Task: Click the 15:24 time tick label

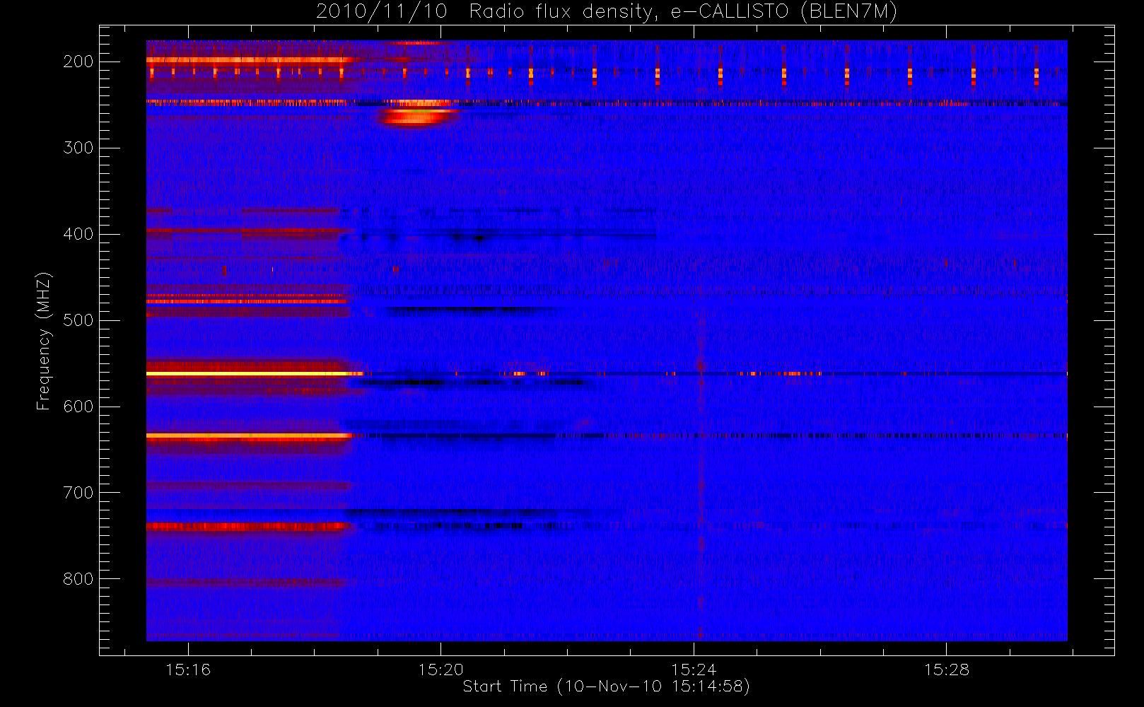Action: click(694, 670)
